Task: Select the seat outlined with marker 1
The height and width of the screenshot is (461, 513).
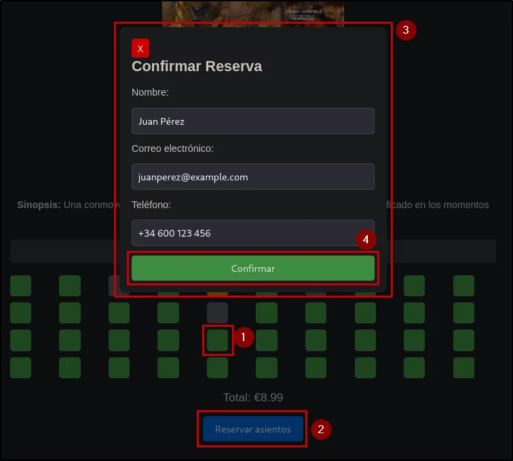Action: (x=218, y=340)
